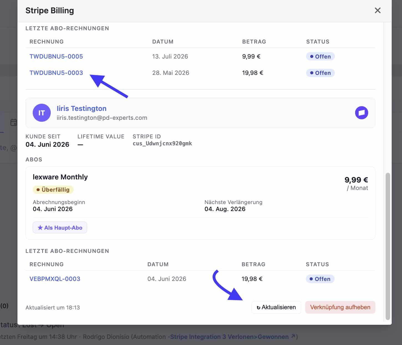Click Aktualisiert um 18:13 timestamp

click(53, 308)
